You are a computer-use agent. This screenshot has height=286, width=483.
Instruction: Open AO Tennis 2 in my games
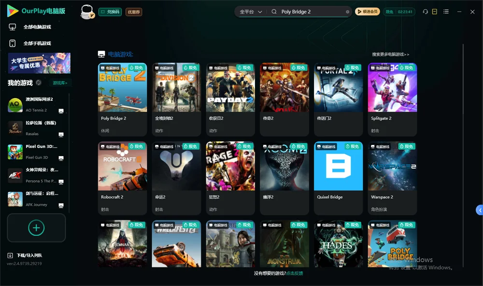(36, 105)
